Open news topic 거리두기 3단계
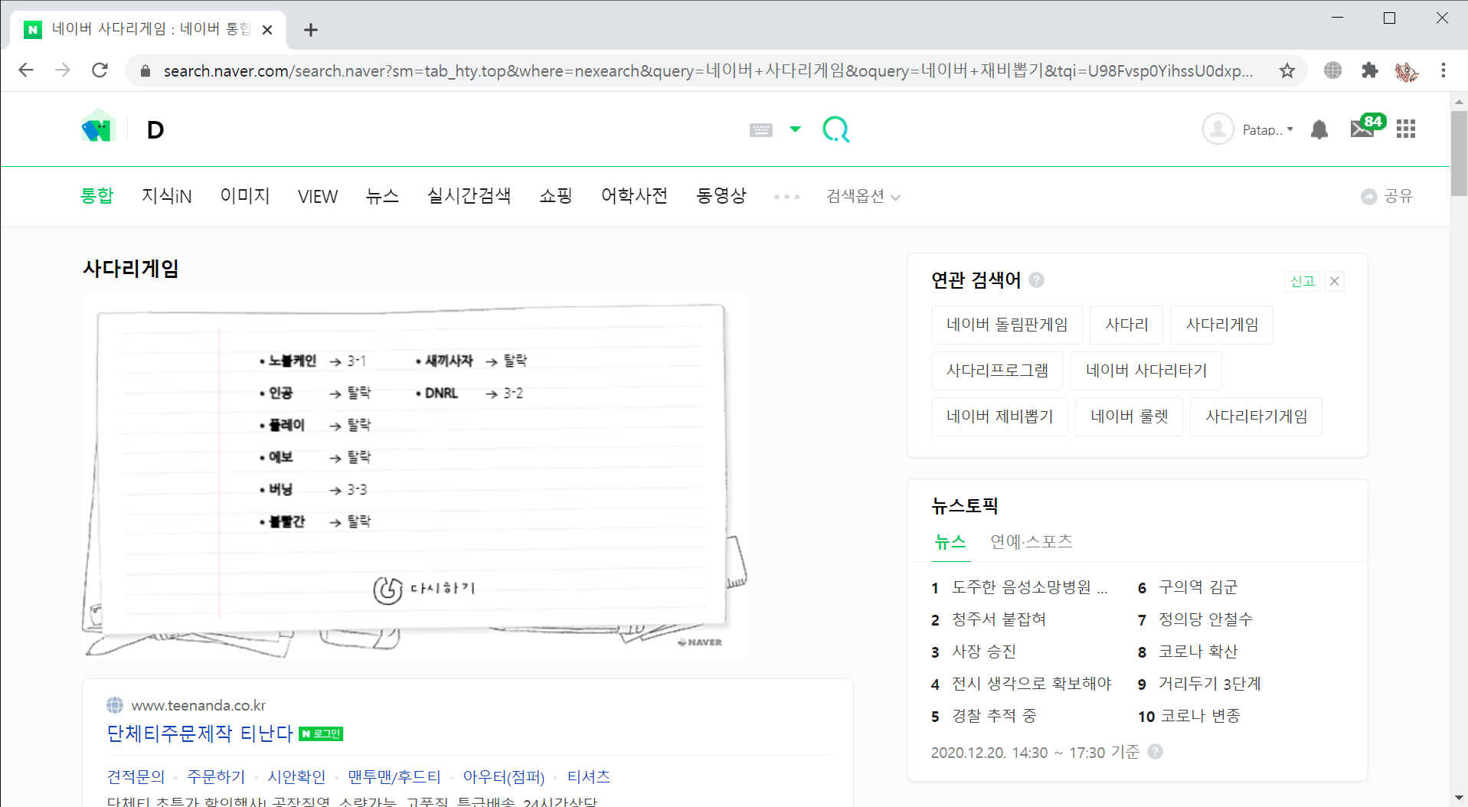The height and width of the screenshot is (807, 1468). 1210,684
